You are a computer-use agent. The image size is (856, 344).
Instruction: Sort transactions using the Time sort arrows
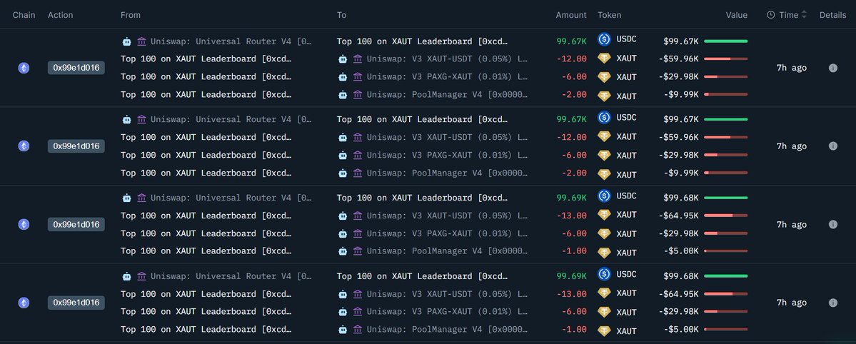[804, 15]
